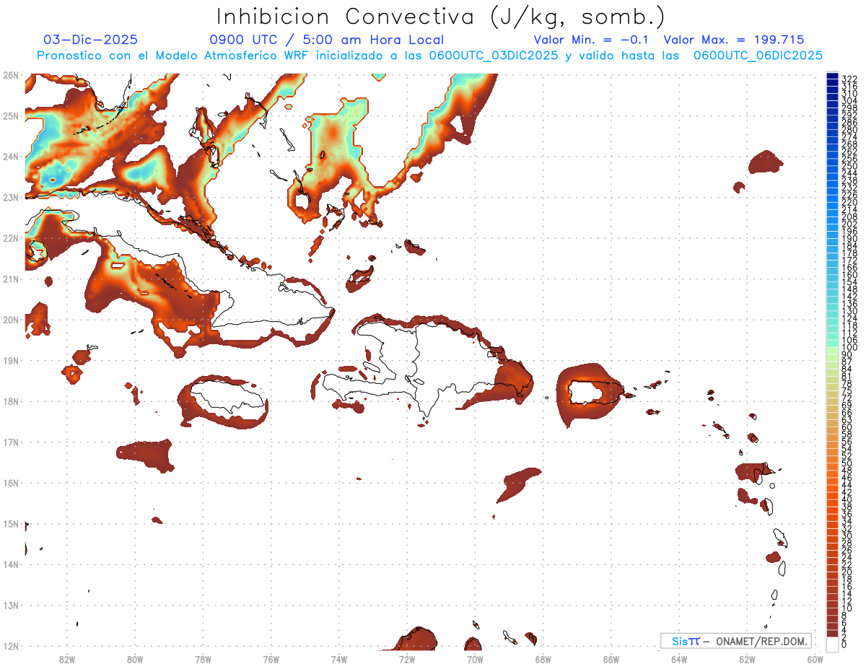Click the "76W" longitude label
866x669 pixels.
pos(271,659)
